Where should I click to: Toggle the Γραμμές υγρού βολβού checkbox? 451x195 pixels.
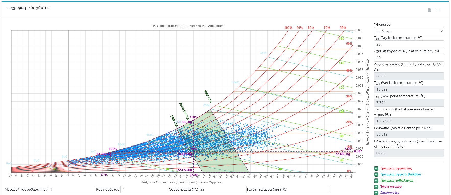click(376, 174)
